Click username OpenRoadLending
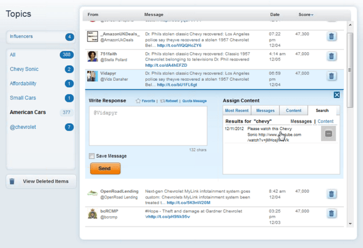This screenshot has height=248, width=363. 119,191
